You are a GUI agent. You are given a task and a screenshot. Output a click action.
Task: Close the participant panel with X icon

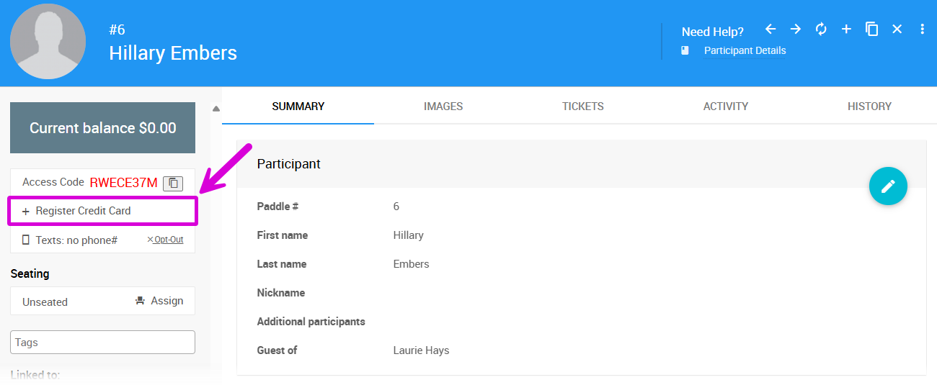click(897, 29)
